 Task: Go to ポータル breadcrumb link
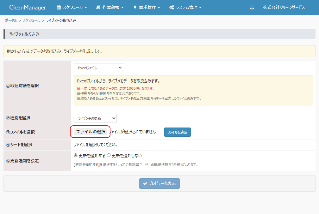pos(11,21)
